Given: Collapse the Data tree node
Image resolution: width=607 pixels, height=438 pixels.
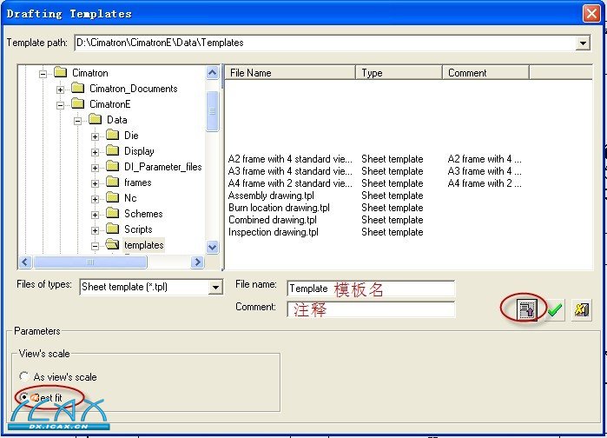Looking at the screenshot, I should (78, 121).
